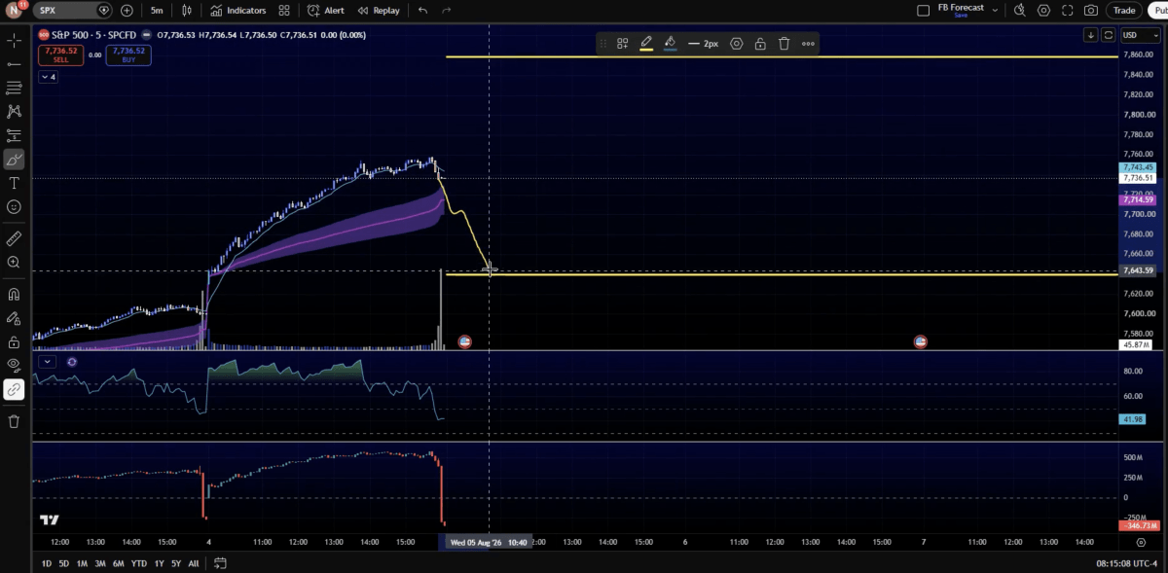Expand the collapsed indicators legend showing 4
Screen dimensions: 1168x573
pos(48,77)
